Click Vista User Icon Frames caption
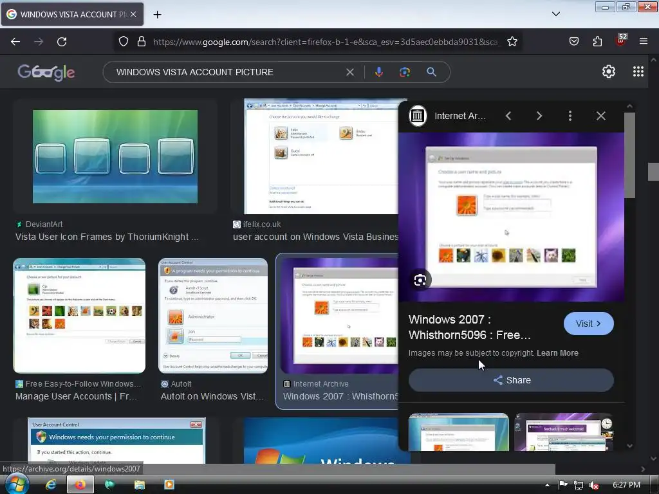 (107, 237)
